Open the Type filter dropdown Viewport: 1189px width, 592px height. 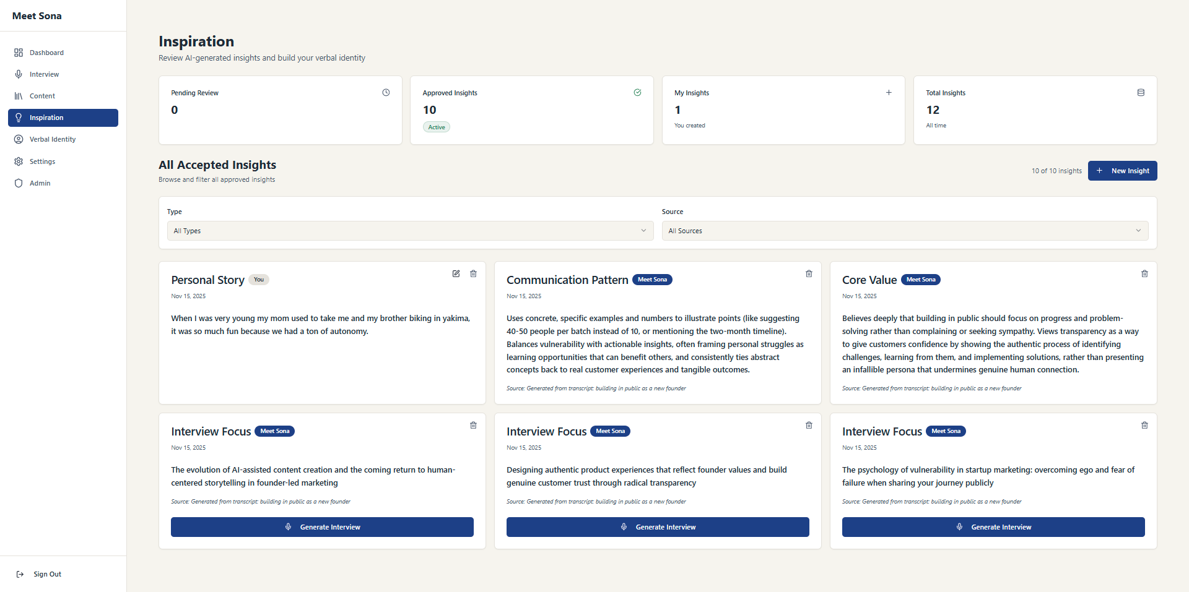[x=410, y=231]
